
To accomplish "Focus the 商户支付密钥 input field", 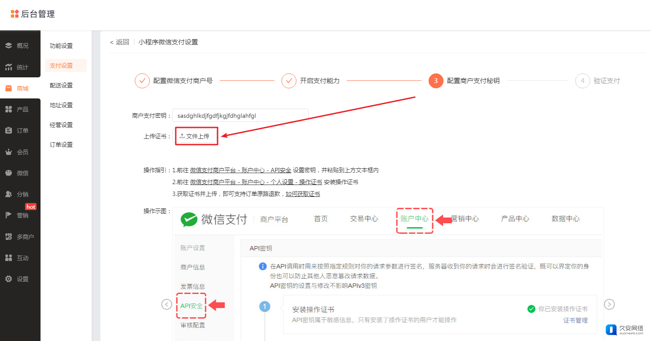I will 240,116.
